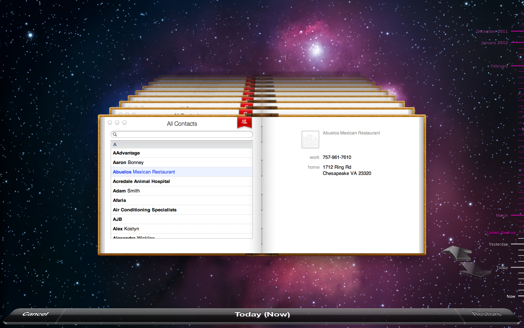Select Now on the timeline
The width and height of the screenshot is (524, 328).
[511, 296]
